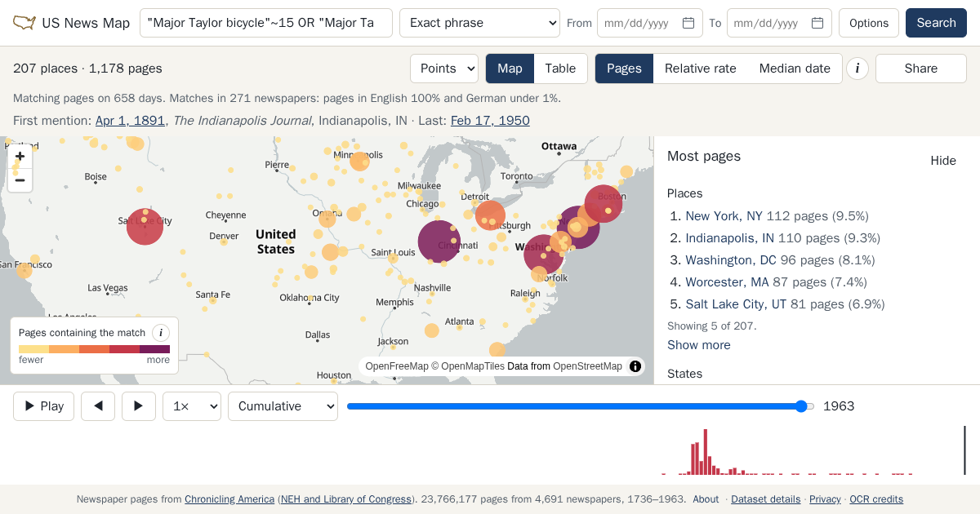Open the playback speed 1× dropdown
Viewport: 980px width, 514px height.
tap(192, 406)
